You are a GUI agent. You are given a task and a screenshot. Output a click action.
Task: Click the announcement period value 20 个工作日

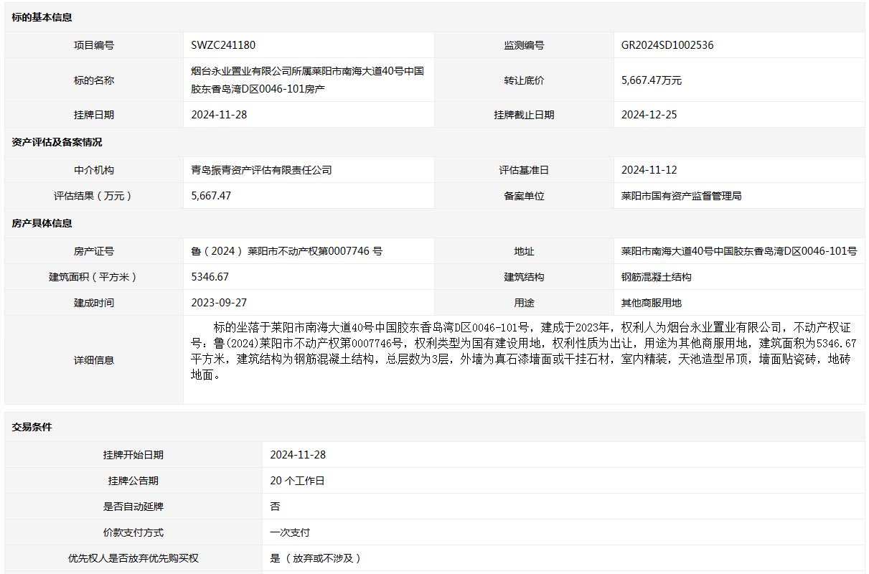[x=297, y=481]
